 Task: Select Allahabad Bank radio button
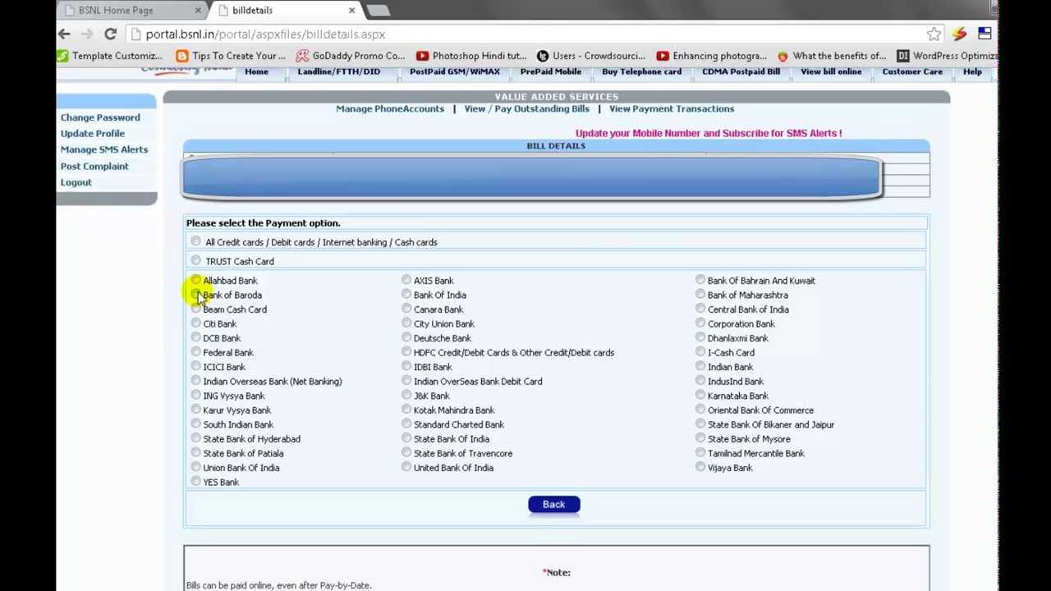coord(195,280)
